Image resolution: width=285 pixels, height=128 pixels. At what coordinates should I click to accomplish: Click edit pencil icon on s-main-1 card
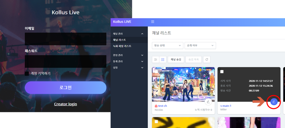pos(274,102)
